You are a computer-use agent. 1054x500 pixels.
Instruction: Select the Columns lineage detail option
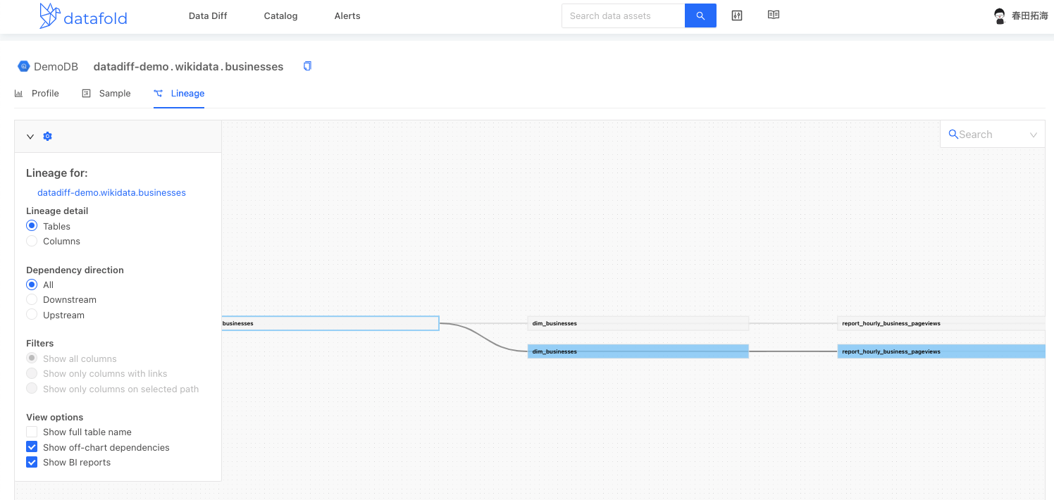(x=32, y=241)
